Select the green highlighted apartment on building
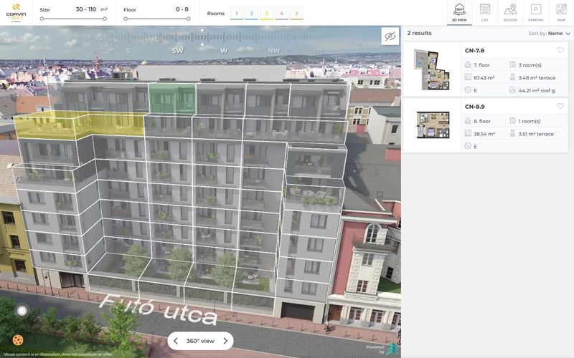 tap(171, 98)
